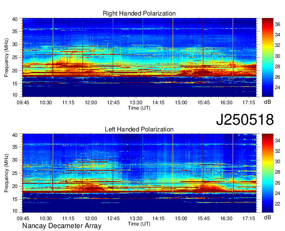Click the dB label under the lower color bar
Image resolution: width=285 pixels, height=231 pixels.
point(267,217)
